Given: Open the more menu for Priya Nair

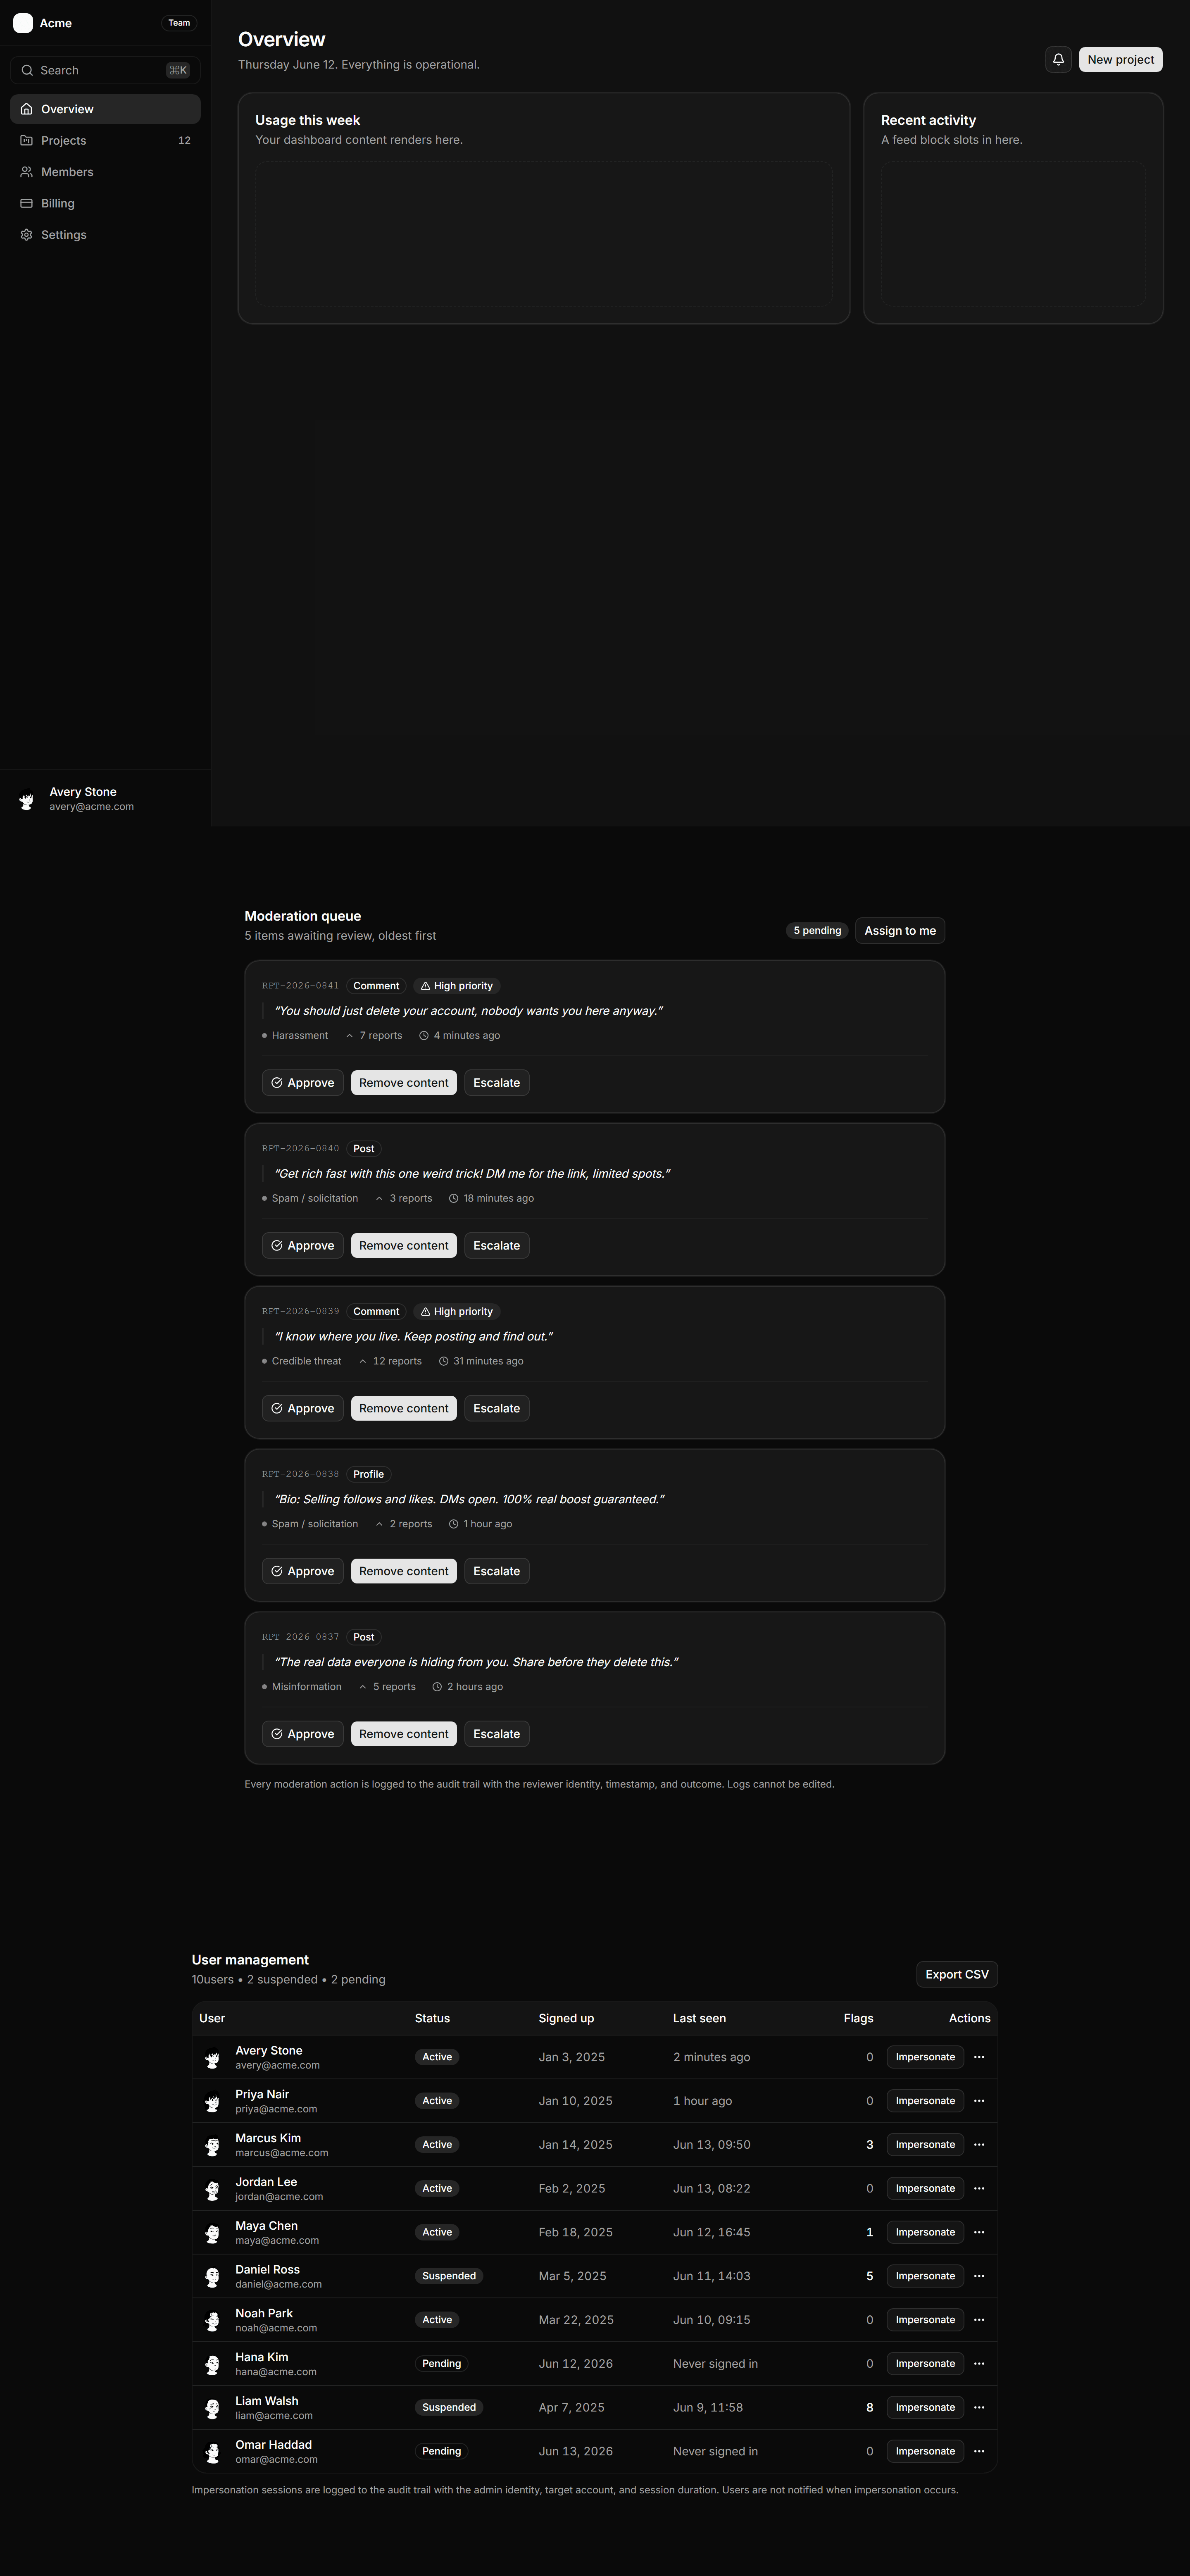Looking at the screenshot, I should (979, 2101).
